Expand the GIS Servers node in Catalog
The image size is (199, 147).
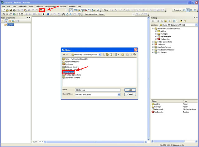(x=153, y=53)
